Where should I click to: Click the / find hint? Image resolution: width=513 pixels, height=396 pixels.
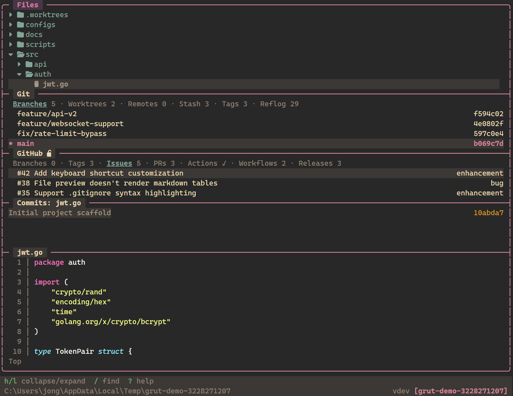[107, 381]
